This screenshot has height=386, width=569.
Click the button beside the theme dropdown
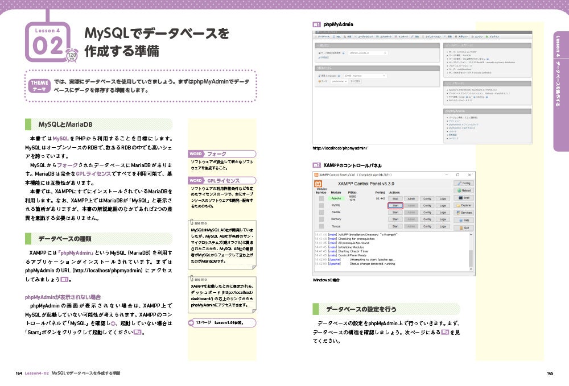355,81
